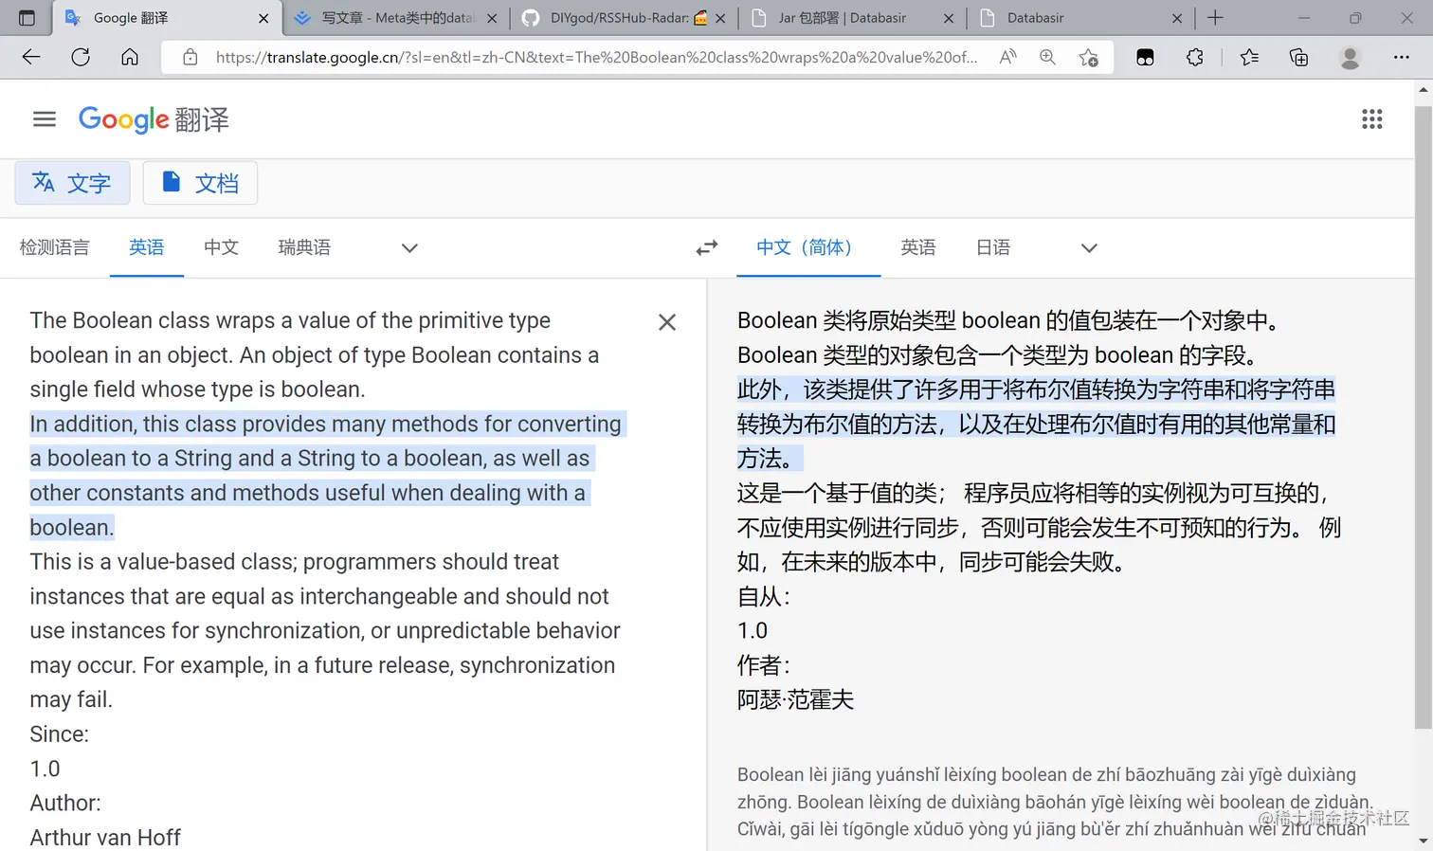The height and width of the screenshot is (851, 1433).
Task: Select 日语 as target language
Action: pos(993,247)
